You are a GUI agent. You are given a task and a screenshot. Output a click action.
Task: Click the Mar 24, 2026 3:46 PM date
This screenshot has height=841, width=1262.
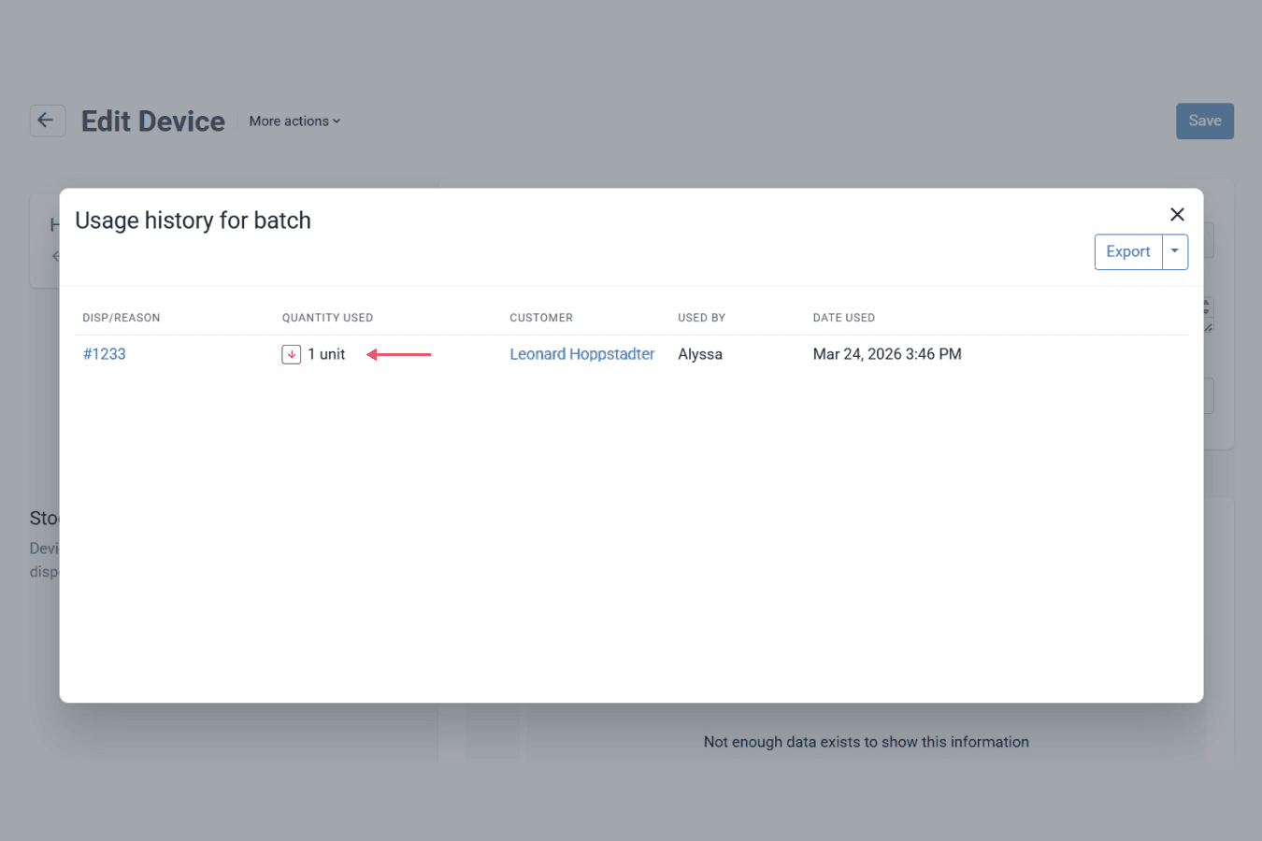click(887, 354)
